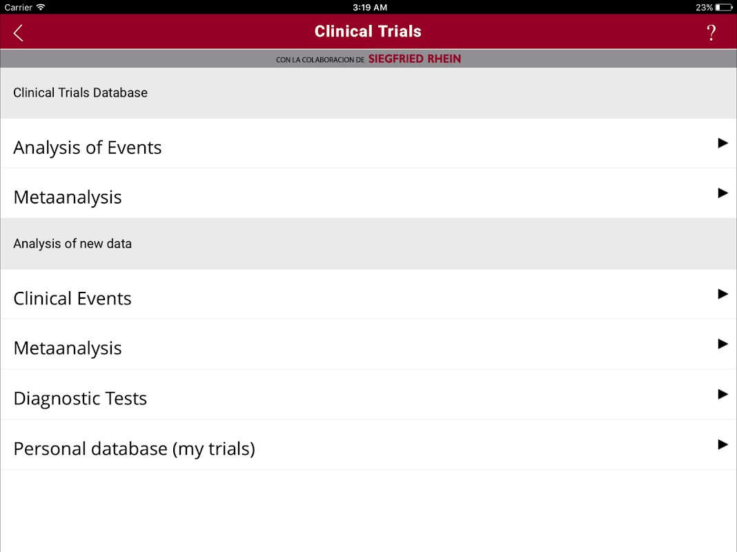This screenshot has height=552, width=737.
Task: Expand new data Metaanalysis arrow below Clinical Events
Action: coord(723,344)
